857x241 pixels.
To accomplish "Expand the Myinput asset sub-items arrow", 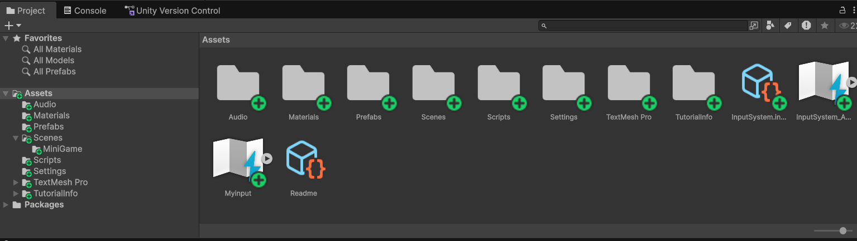I will pyautogui.click(x=267, y=159).
